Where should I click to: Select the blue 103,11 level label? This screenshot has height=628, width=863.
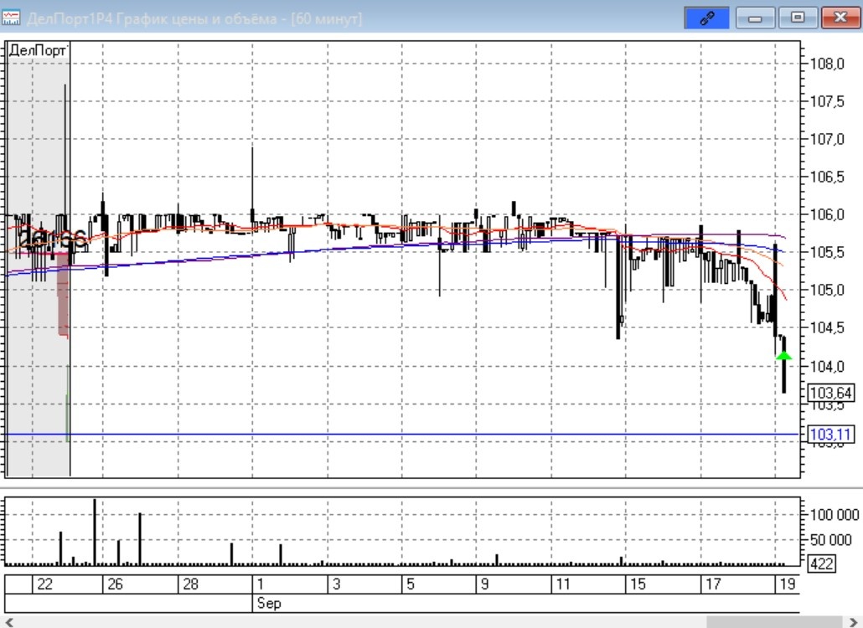(x=830, y=435)
